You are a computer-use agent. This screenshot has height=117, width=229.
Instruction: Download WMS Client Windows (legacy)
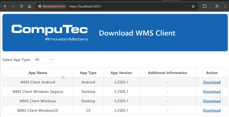pyautogui.click(x=212, y=92)
